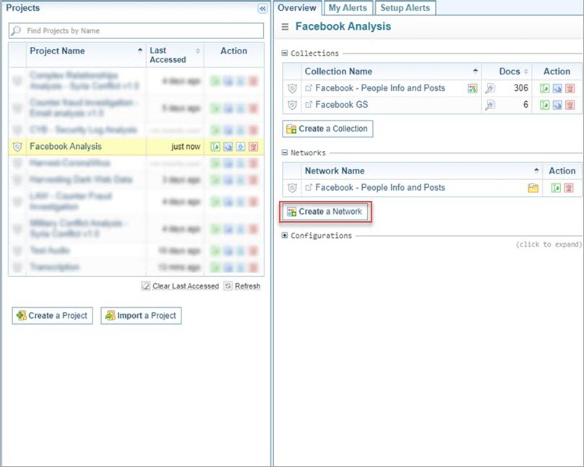The width and height of the screenshot is (584, 467).
Task: Click delete icon for Facebook GS collection
Action: tap(570, 105)
